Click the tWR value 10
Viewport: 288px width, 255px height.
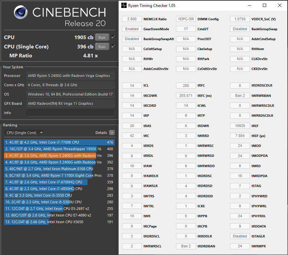pos(132,216)
